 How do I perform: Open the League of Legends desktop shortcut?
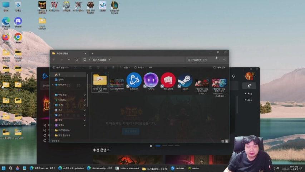click(x=114, y=7)
